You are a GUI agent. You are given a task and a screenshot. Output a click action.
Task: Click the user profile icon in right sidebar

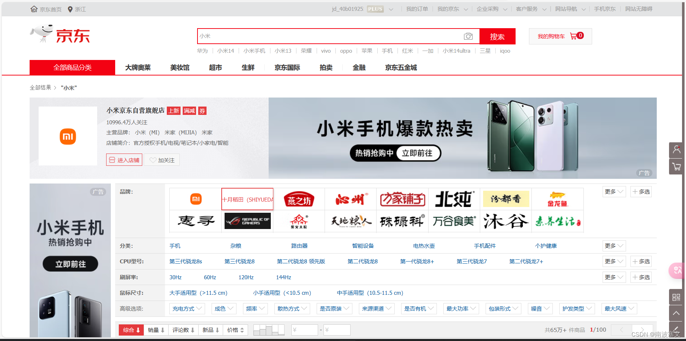coord(676,150)
